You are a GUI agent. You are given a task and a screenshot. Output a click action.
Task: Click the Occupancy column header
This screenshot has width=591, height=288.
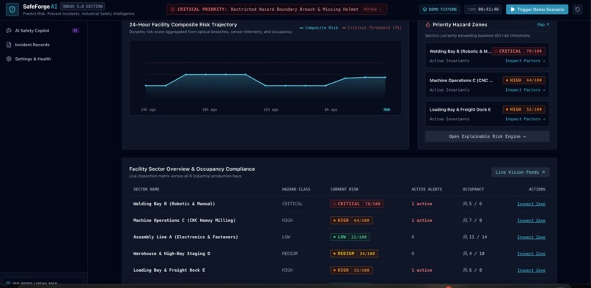pos(473,189)
